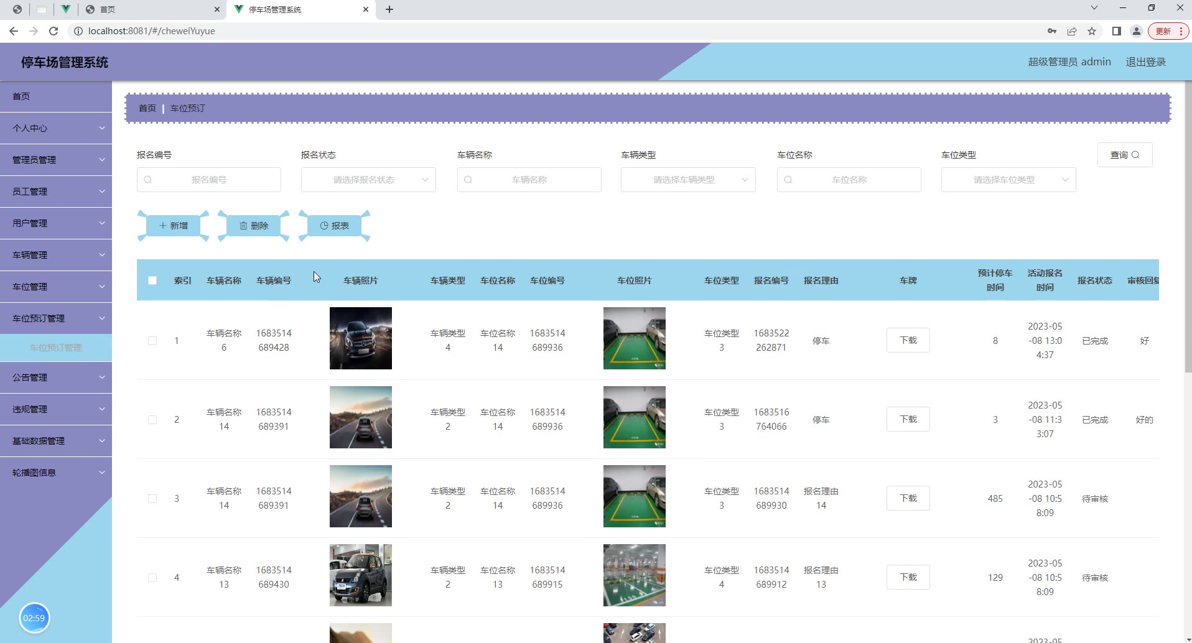Click 删除 button
The width and height of the screenshot is (1192, 643).
(x=254, y=226)
